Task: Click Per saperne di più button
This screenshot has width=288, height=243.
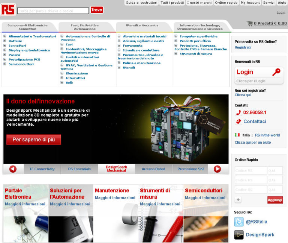Action: click(x=34, y=140)
